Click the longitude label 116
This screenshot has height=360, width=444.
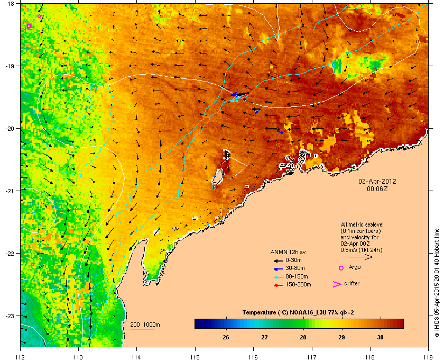(x=253, y=357)
